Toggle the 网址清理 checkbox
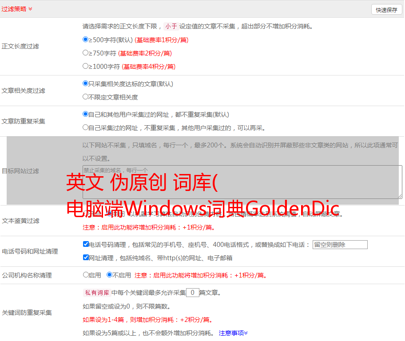This screenshot has width=405, height=341. [x=86, y=257]
